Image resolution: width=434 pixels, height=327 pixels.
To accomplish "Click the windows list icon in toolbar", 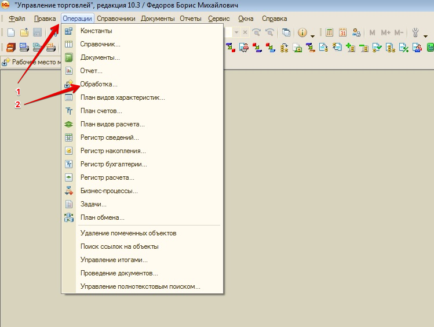I will 286,32.
